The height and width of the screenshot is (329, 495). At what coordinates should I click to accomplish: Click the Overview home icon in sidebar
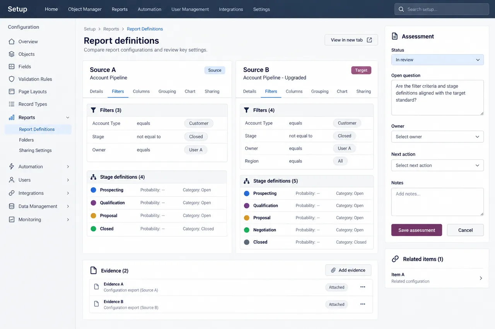click(x=12, y=42)
